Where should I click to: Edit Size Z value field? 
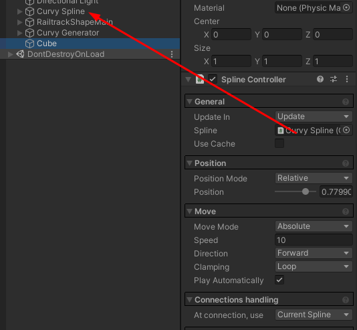[x=333, y=62]
